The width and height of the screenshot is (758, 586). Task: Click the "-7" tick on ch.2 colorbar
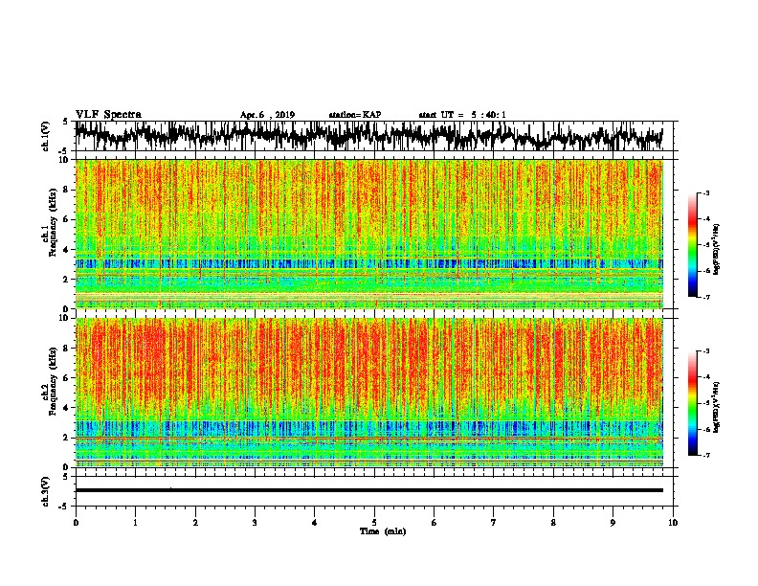(x=706, y=455)
